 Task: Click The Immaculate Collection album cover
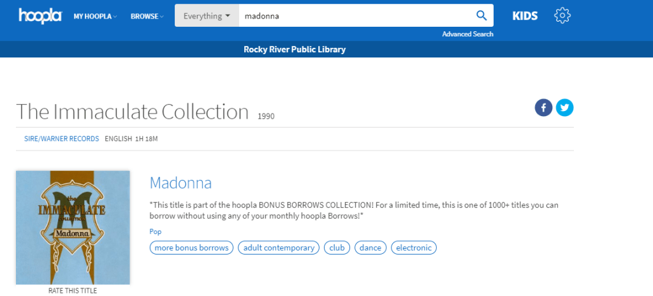pyautogui.click(x=73, y=227)
